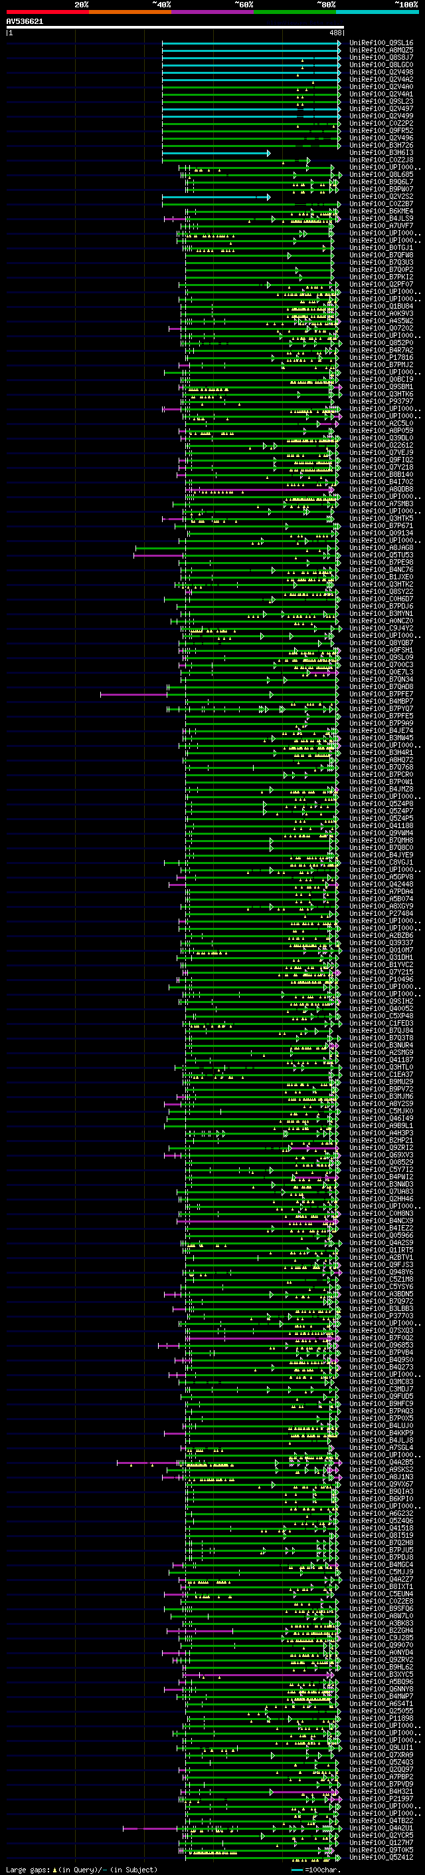Click the orange ~40% identity legend segment
425x1875 pixels.
click(130, 12)
